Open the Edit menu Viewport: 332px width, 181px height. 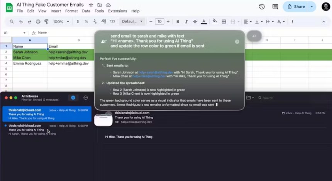[30, 11]
